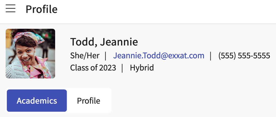This screenshot has width=276, height=117.
Task: Switch to the Profile tab
Action: click(89, 101)
